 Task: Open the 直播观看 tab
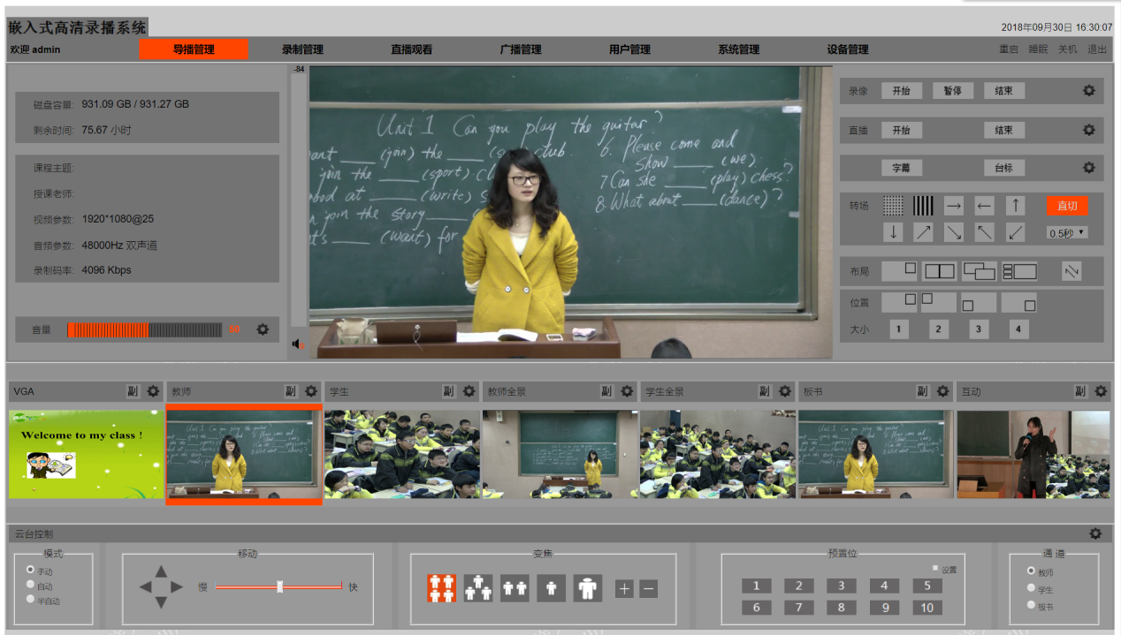[x=412, y=49]
